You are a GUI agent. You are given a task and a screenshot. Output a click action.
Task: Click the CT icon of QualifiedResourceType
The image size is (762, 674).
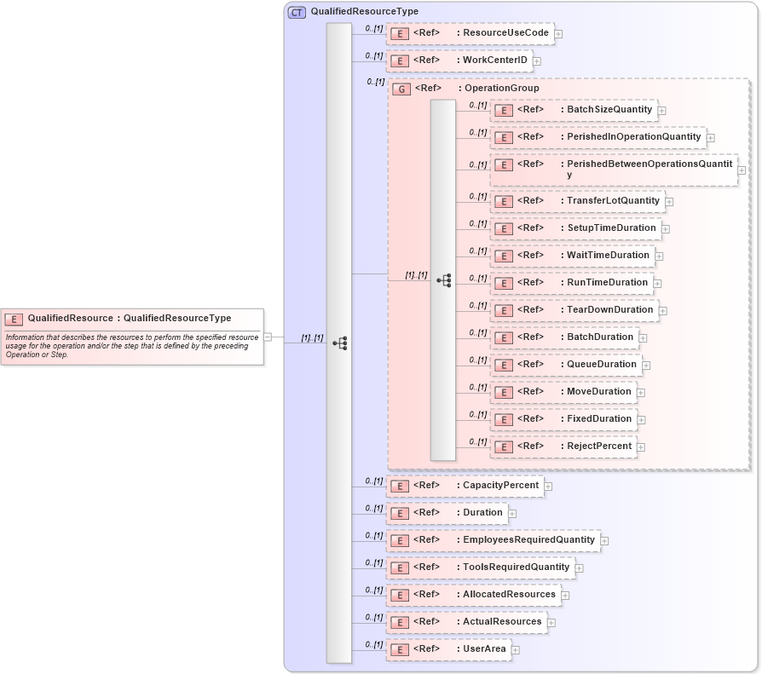pyautogui.click(x=295, y=11)
